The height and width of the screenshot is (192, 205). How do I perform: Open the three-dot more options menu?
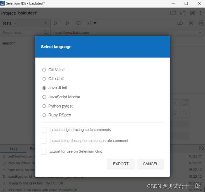tap(201, 13)
